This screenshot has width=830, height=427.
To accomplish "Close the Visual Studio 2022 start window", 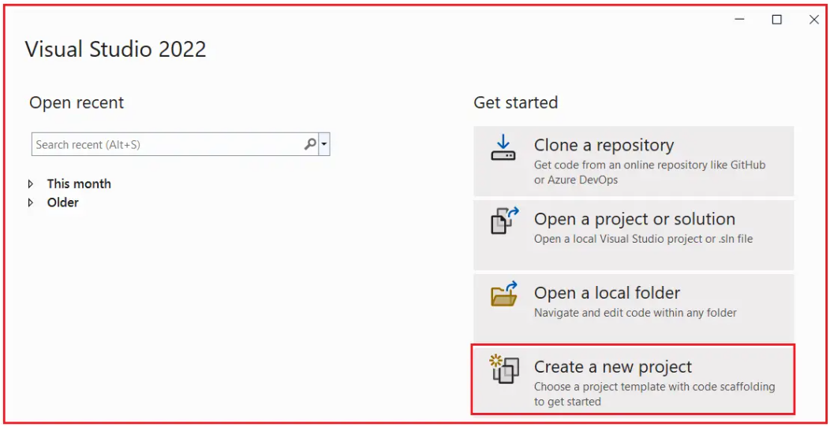I will [x=814, y=20].
